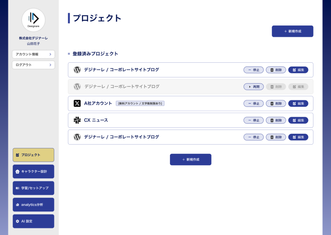Viewport: 331px width, 235px height.
Task: Click the WordPress icon in the last project row
Action: click(x=77, y=137)
